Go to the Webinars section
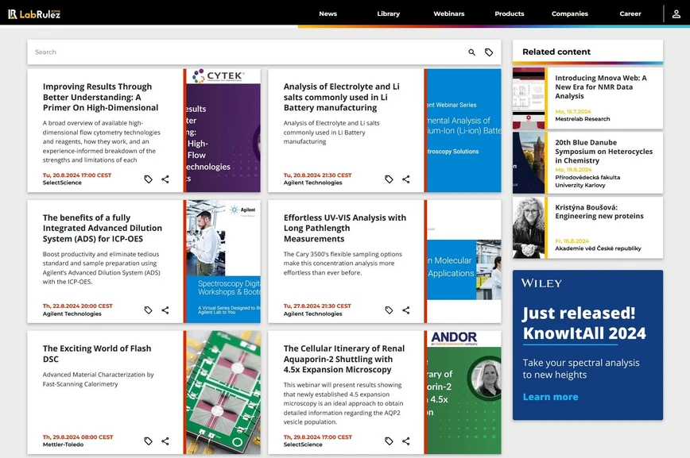The image size is (690, 458). (x=449, y=13)
